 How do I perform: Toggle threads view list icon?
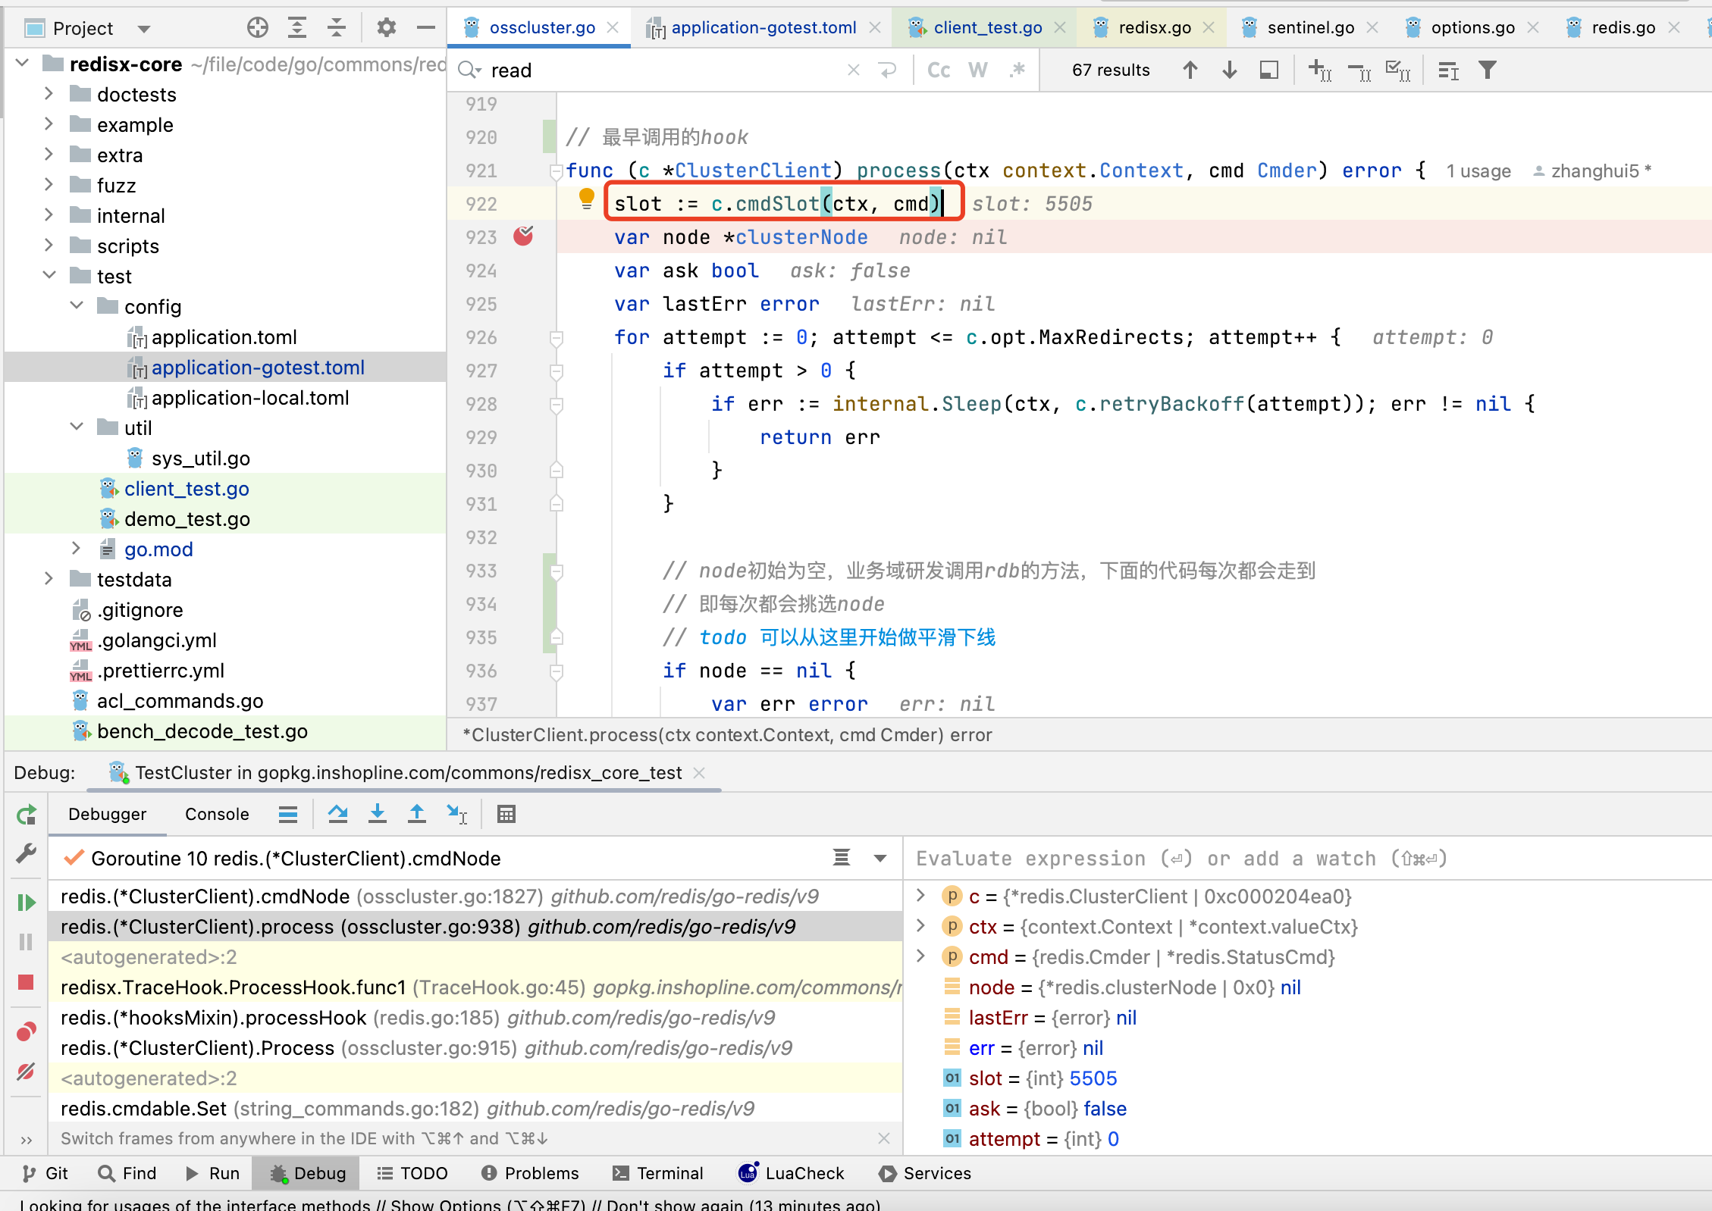click(842, 858)
